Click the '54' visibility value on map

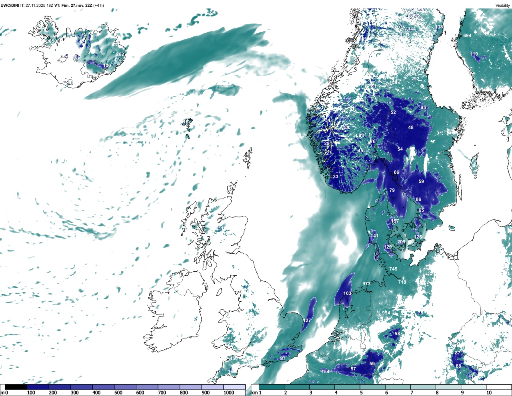[400, 149]
